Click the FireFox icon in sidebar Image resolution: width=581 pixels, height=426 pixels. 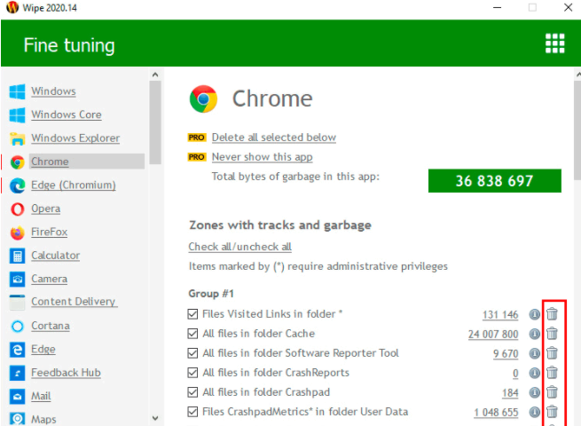coord(17,233)
